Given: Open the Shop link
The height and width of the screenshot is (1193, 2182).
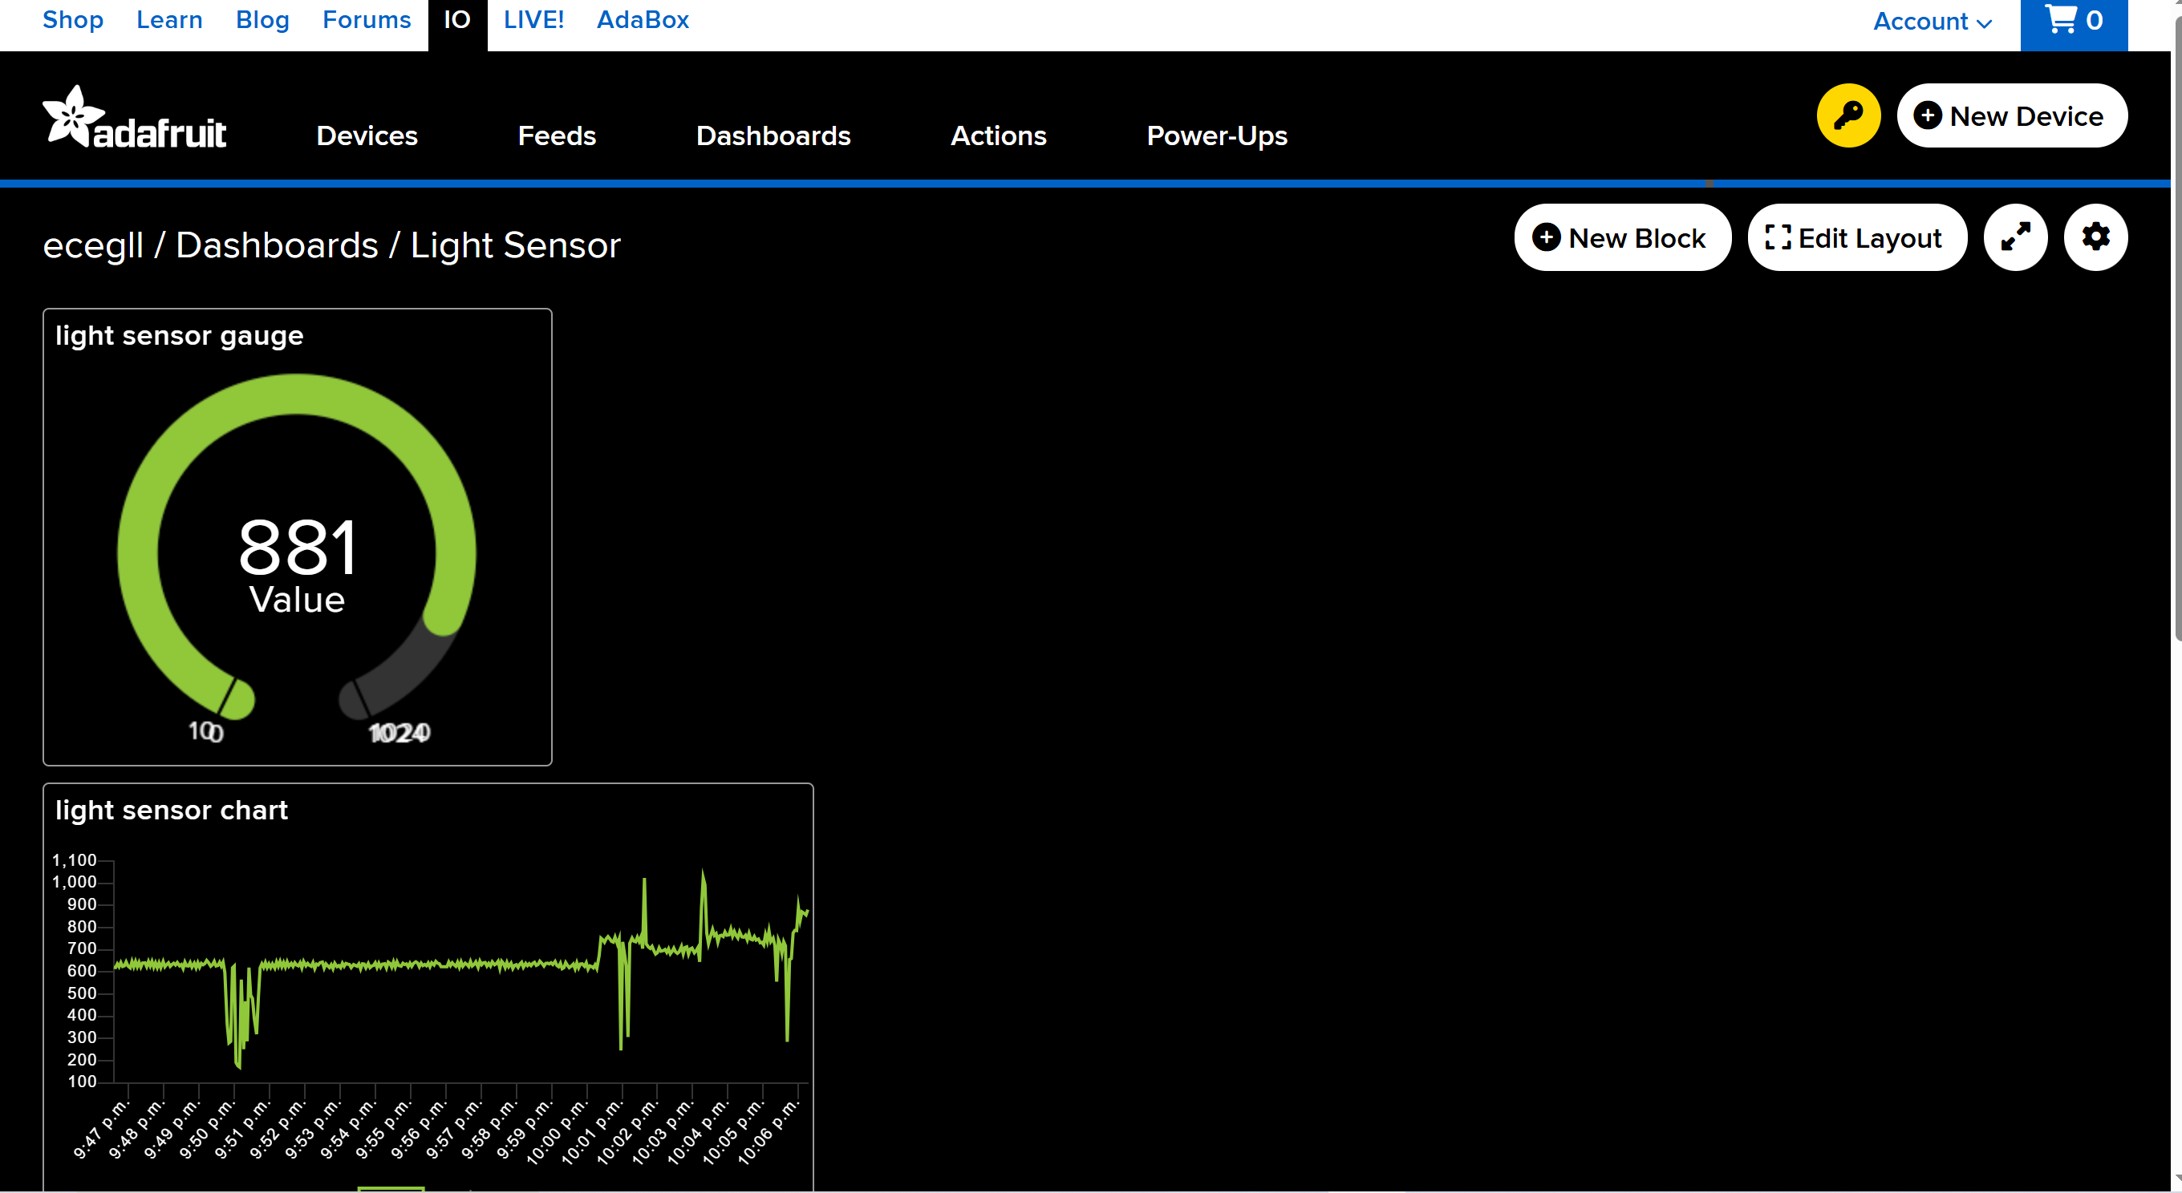Looking at the screenshot, I should pyautogui.click(x=73, y=20).
